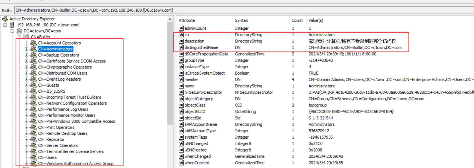Select CN=Print Operators in tree
The height and width of the screenshot is (168, 474).
point(56,127)
